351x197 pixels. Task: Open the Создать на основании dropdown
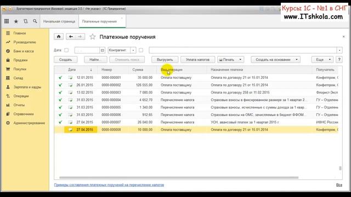pyautogui.click(x=275, y=60)
